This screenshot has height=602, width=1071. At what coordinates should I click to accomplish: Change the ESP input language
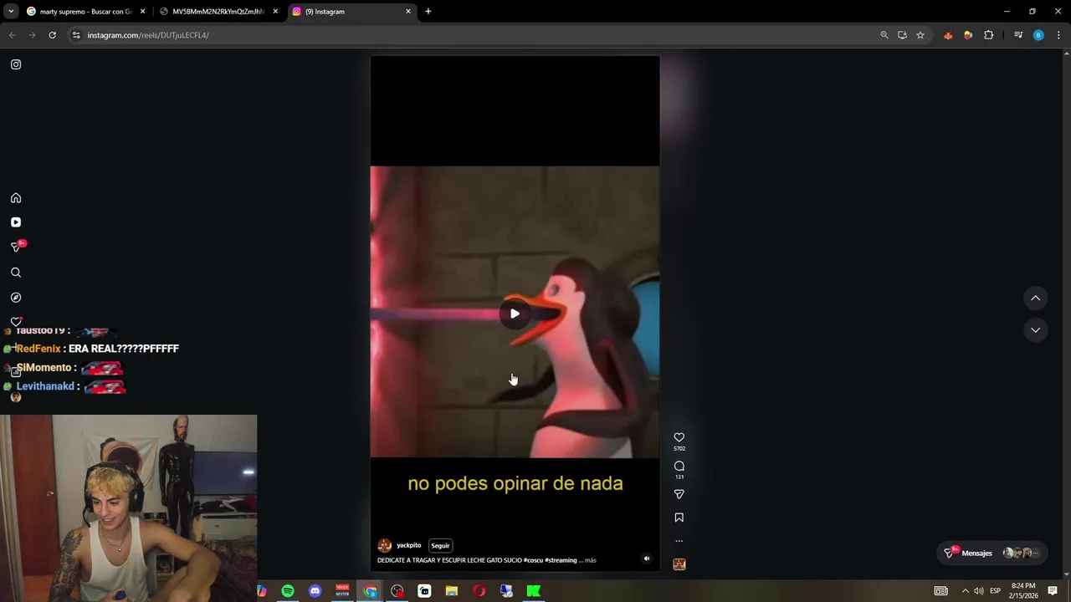tap(995, 591)
